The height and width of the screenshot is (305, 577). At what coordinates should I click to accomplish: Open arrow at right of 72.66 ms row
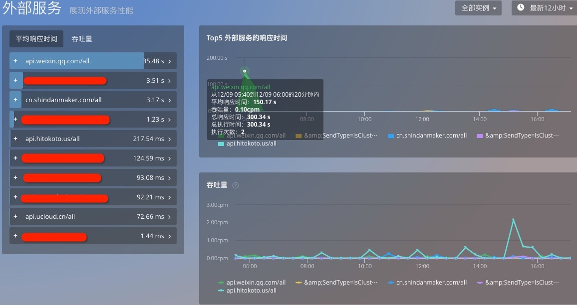[x=170, y=217]
